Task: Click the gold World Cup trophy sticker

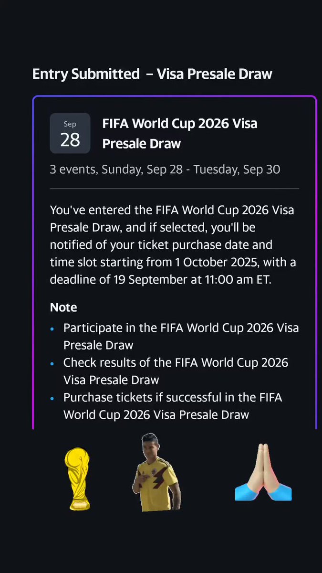Action: coord(77,479)
